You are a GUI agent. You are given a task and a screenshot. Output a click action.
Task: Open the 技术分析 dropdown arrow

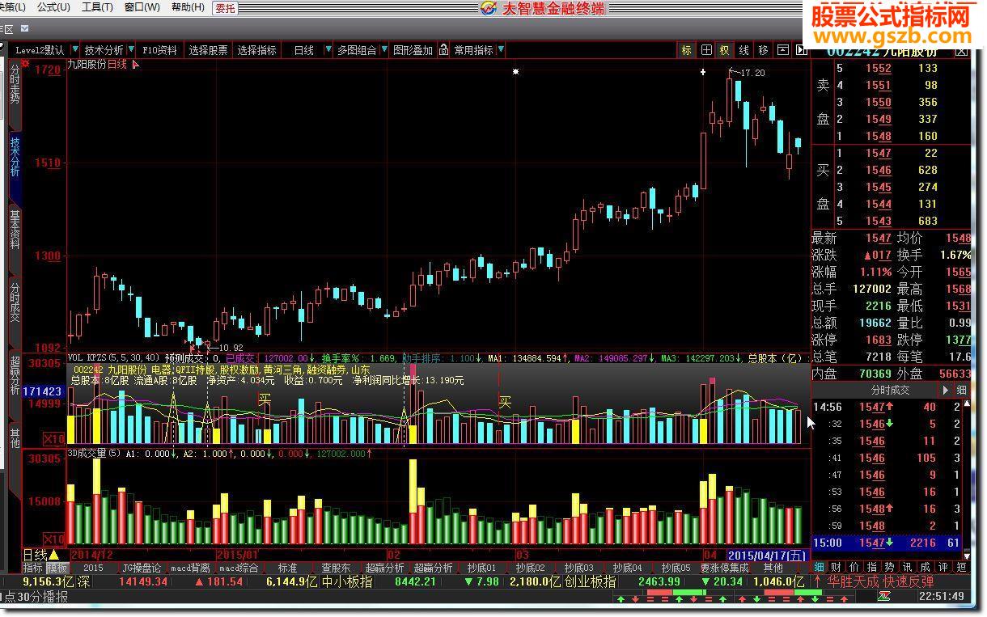[132, 50]
